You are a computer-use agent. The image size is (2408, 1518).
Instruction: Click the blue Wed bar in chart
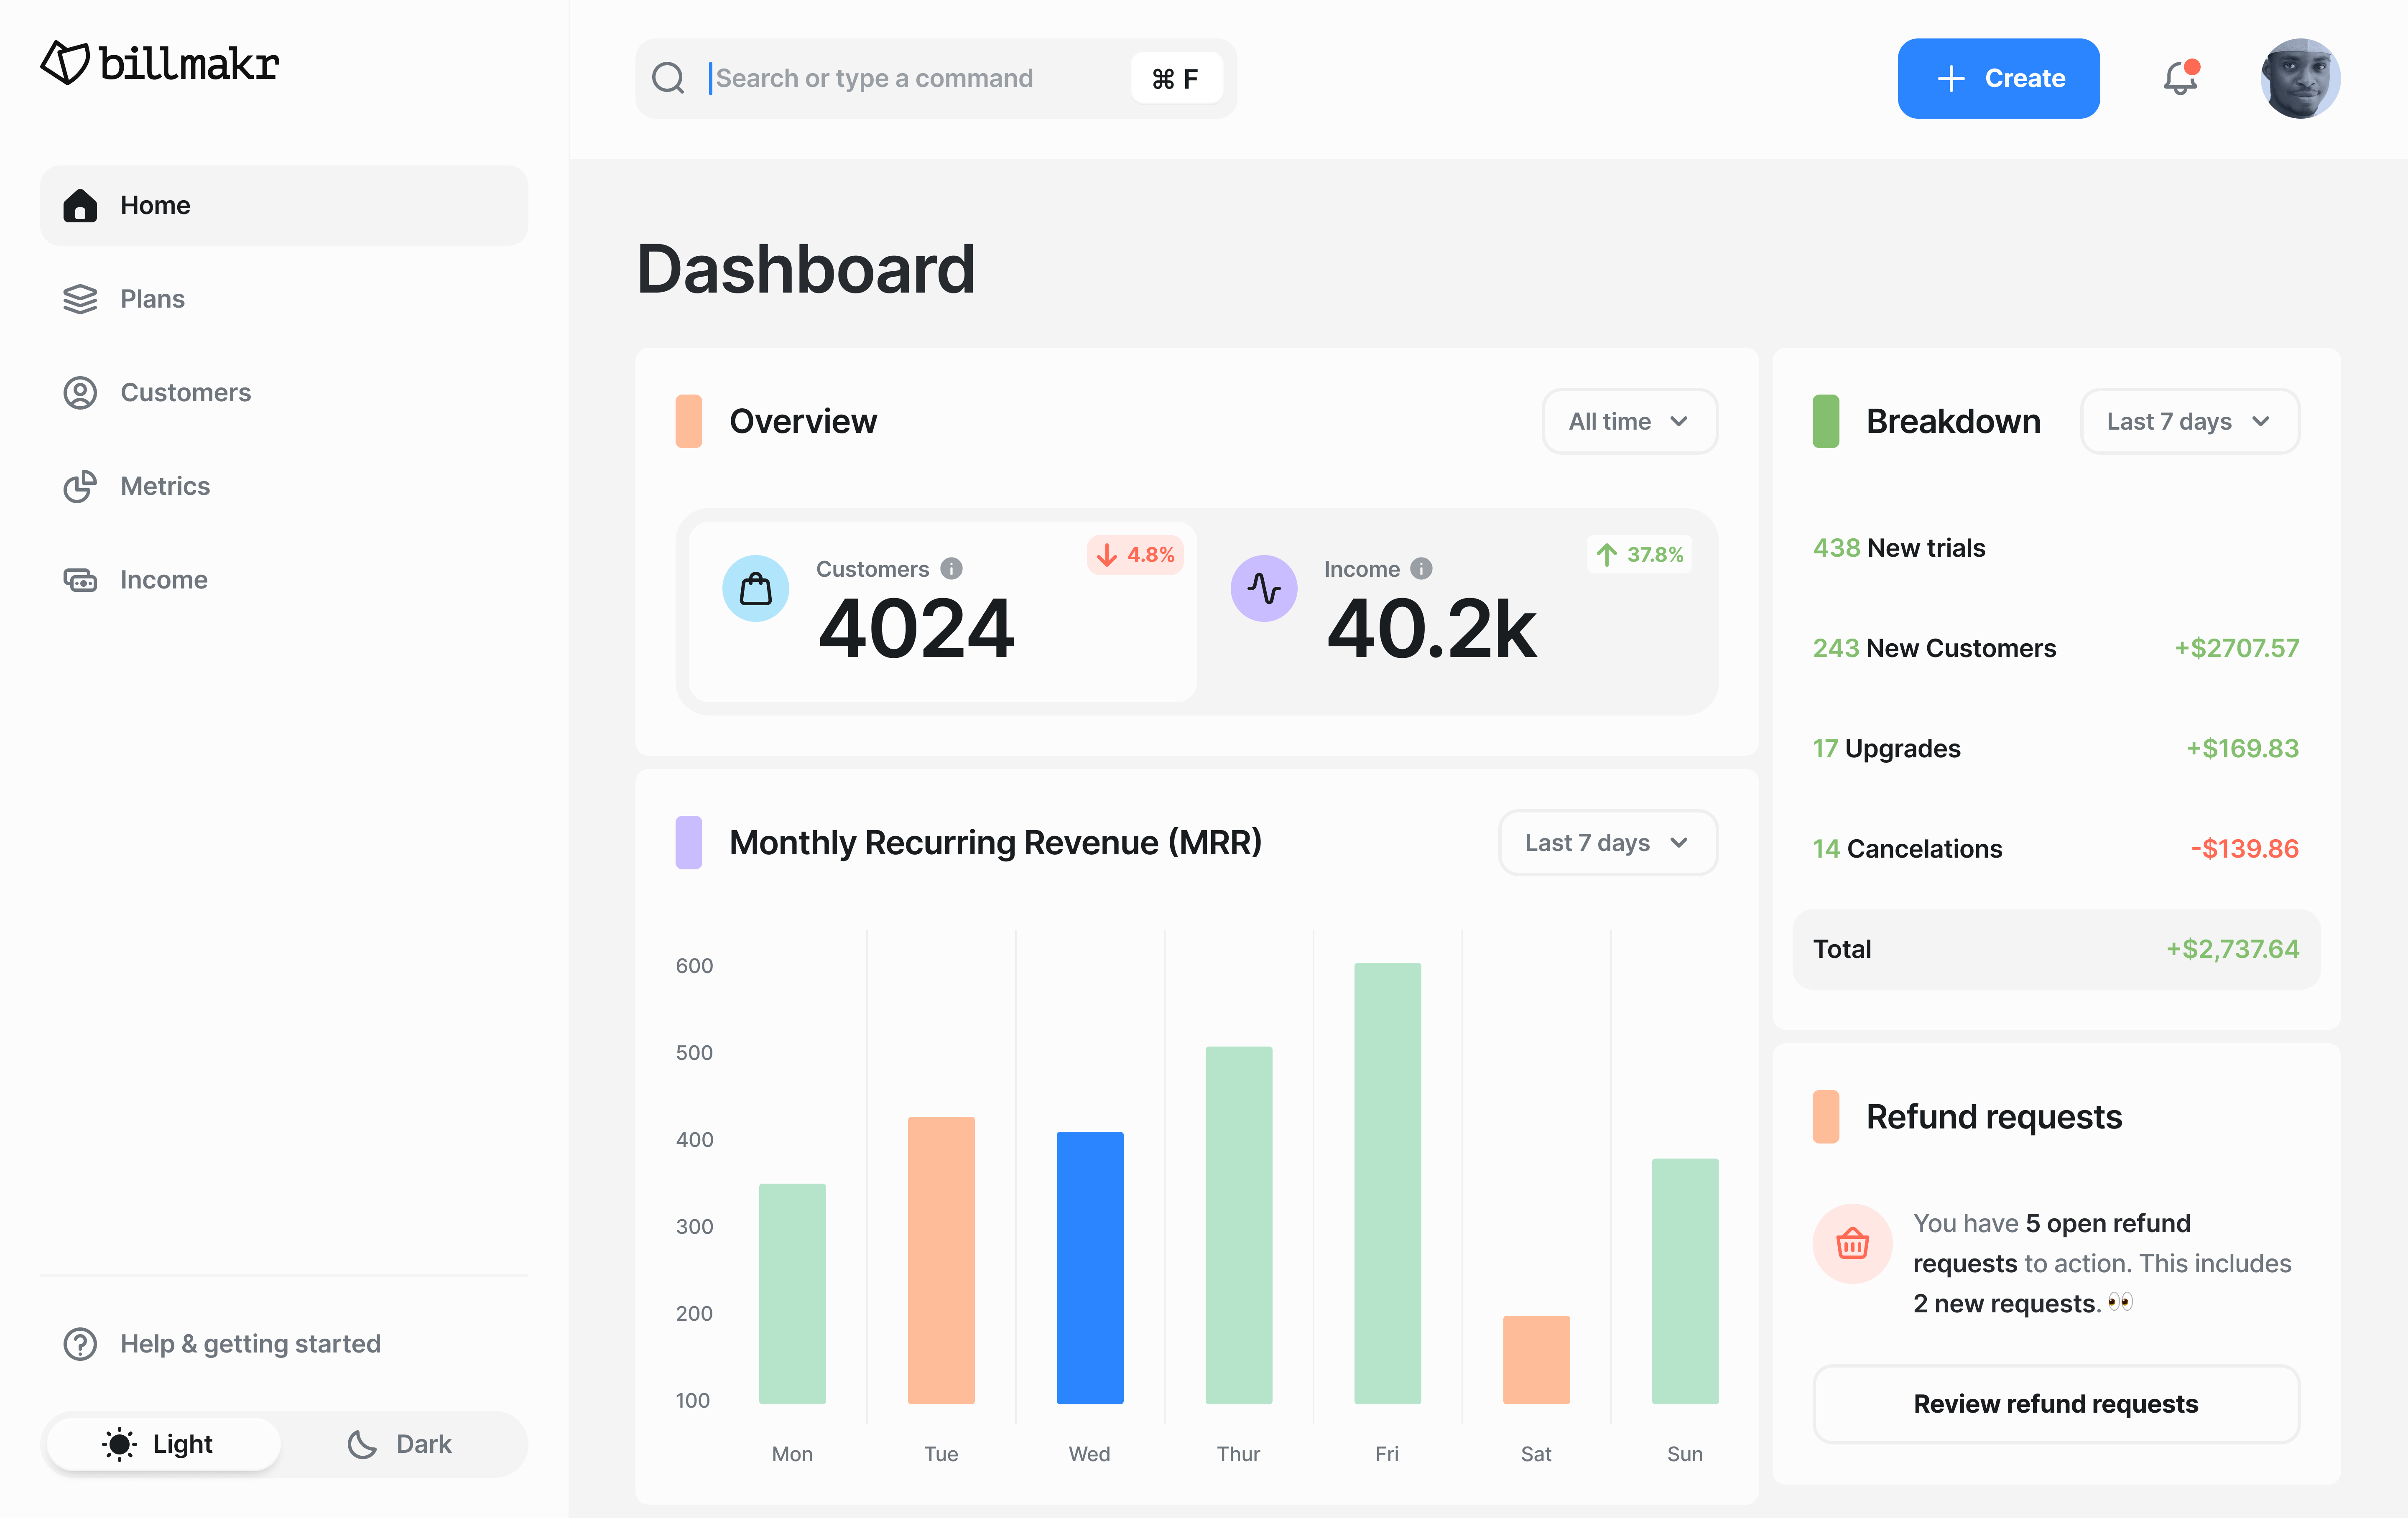click(x=1090, y=1268)
